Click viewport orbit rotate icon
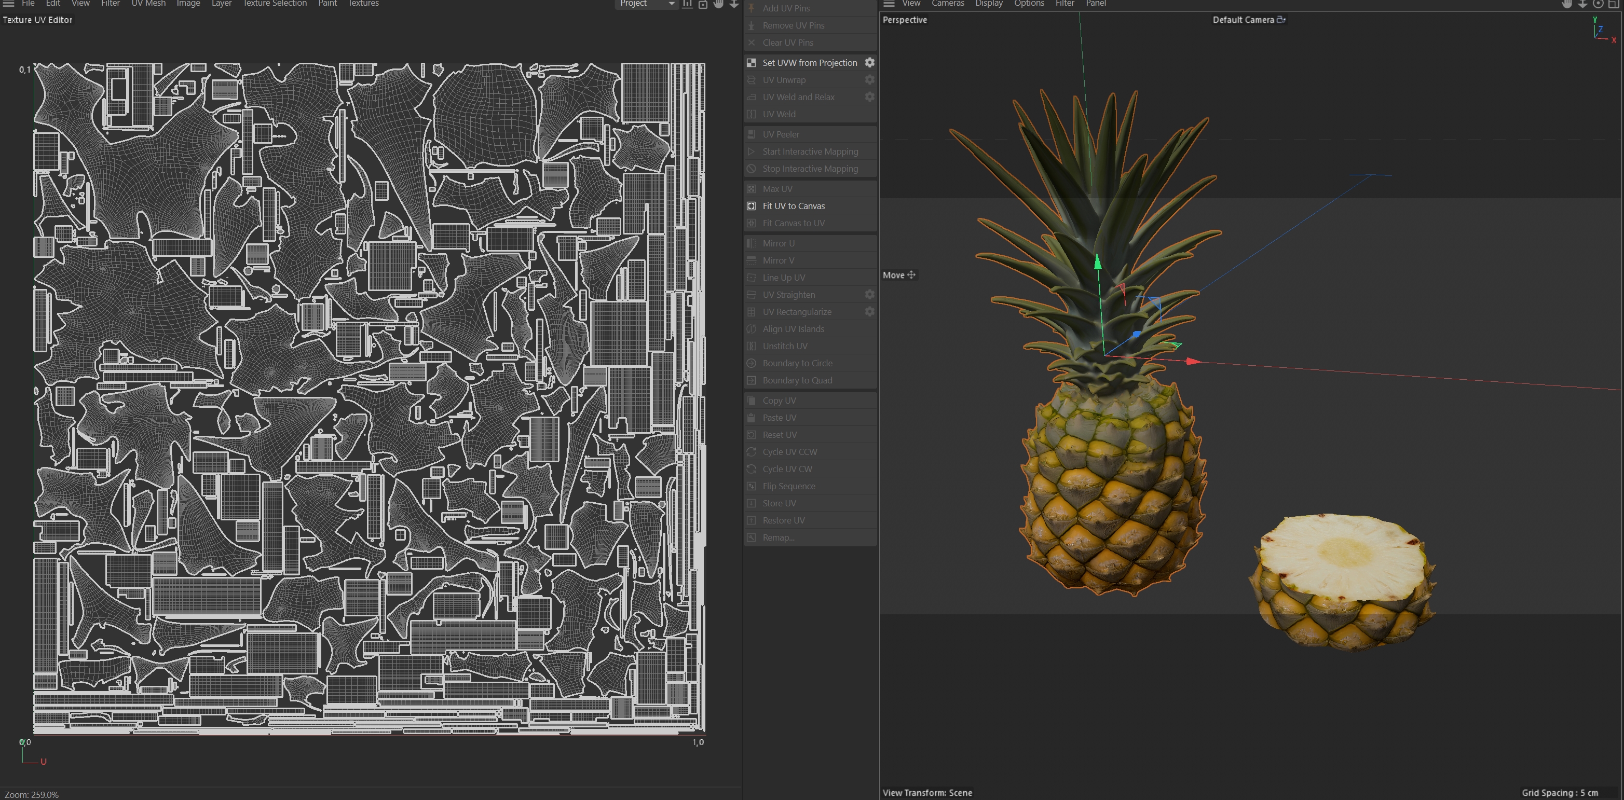This screenshot has height=800, width=1624. point(1598,4)
